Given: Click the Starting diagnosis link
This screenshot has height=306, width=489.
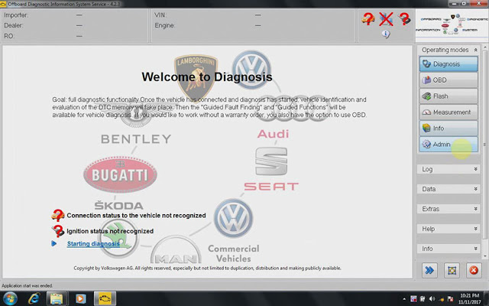Looking at the screenshot, I should 93,244.
